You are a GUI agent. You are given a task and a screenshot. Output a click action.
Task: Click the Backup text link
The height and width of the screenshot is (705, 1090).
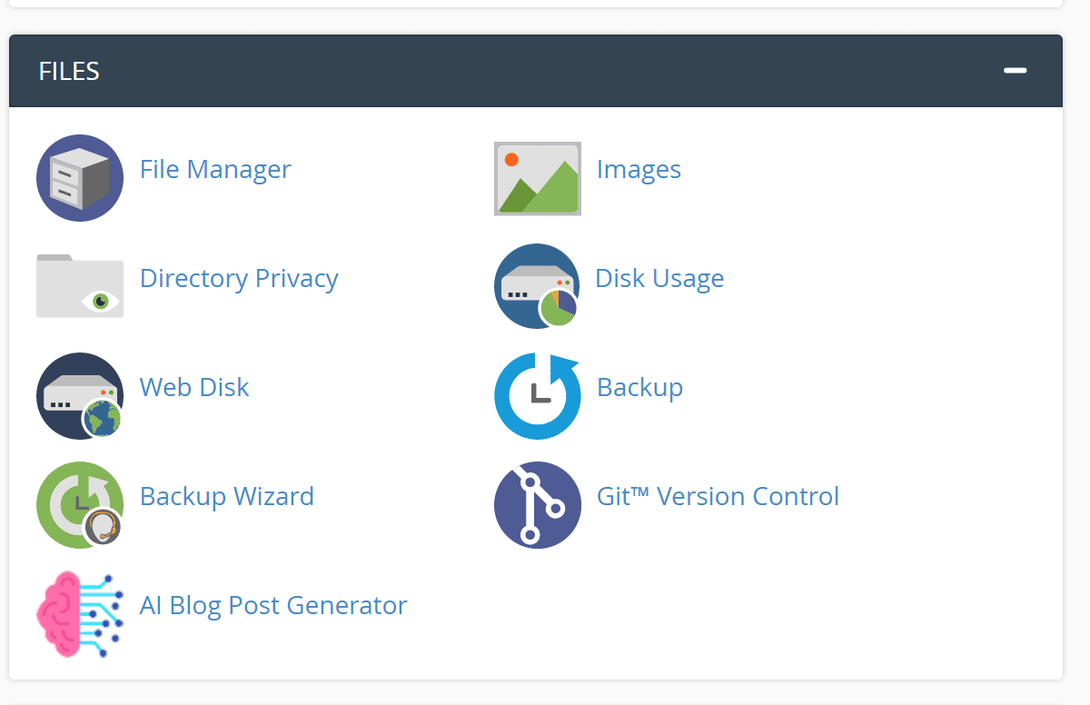pos(639,387)
